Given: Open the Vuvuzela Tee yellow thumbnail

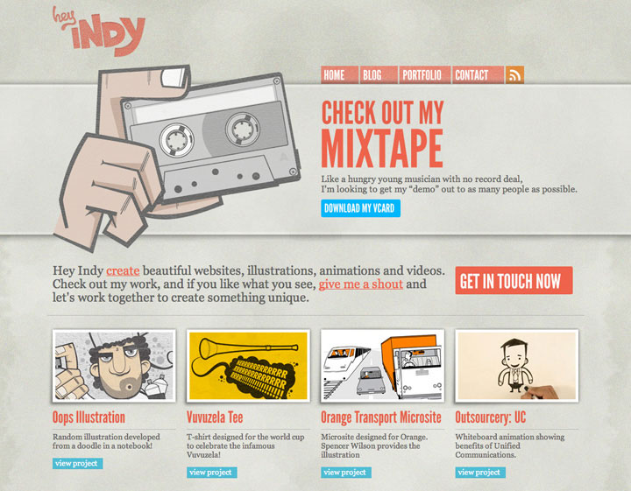Looking at the screenshot, I should coord(248,366).
